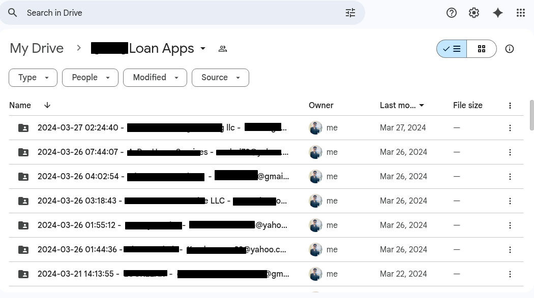This screenshot has width=534, height=298.
Task: Open more actions for 2024-03-26 01:55:12 folder
Action: pyautogui.click(x=510, y=225)
